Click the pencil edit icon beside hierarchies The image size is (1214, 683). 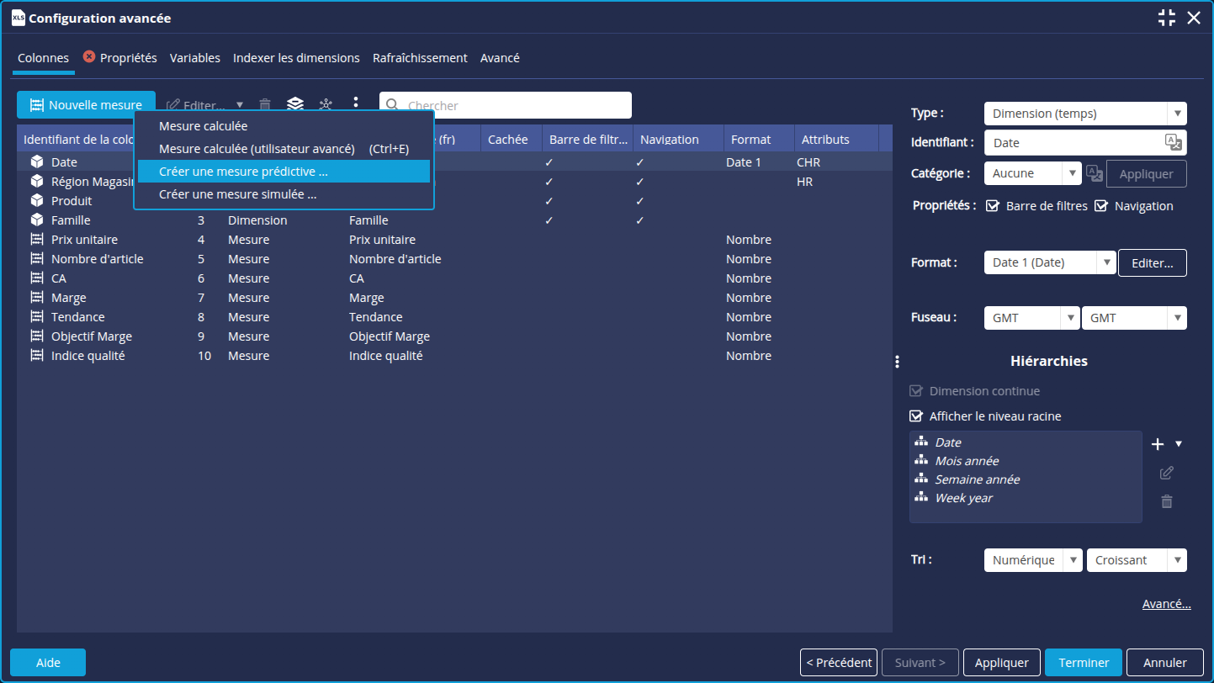1166,473
